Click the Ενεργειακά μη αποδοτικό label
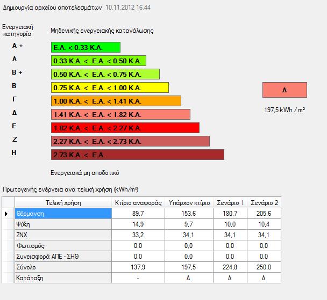327x300 pixels. click(85, 173)
